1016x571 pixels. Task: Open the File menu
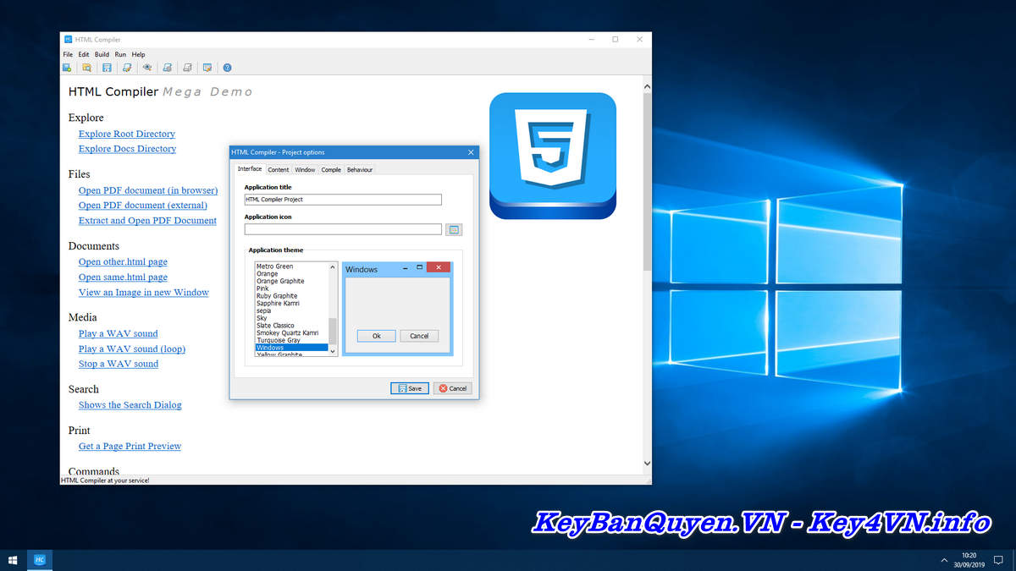click(x=68, y=54)
